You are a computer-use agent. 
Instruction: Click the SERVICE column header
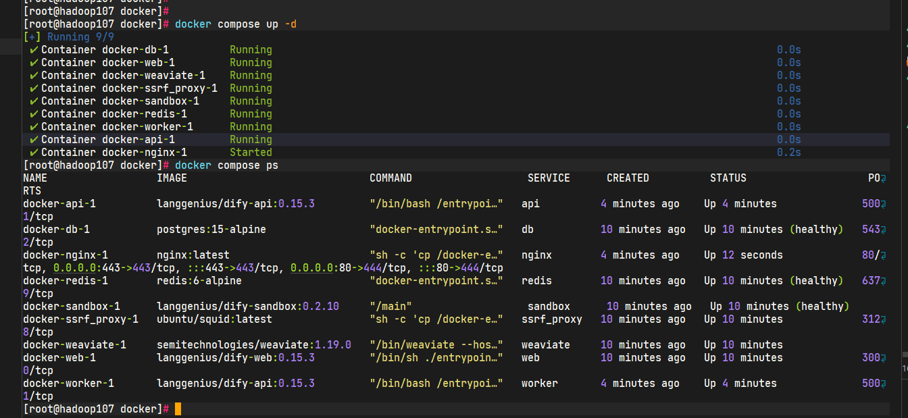click(549, 178)
